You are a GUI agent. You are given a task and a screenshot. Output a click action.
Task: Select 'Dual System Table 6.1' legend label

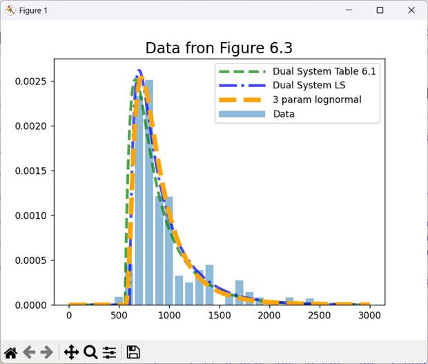tap(324, 72)
